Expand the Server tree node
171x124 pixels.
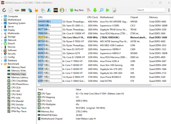point(1,27)
